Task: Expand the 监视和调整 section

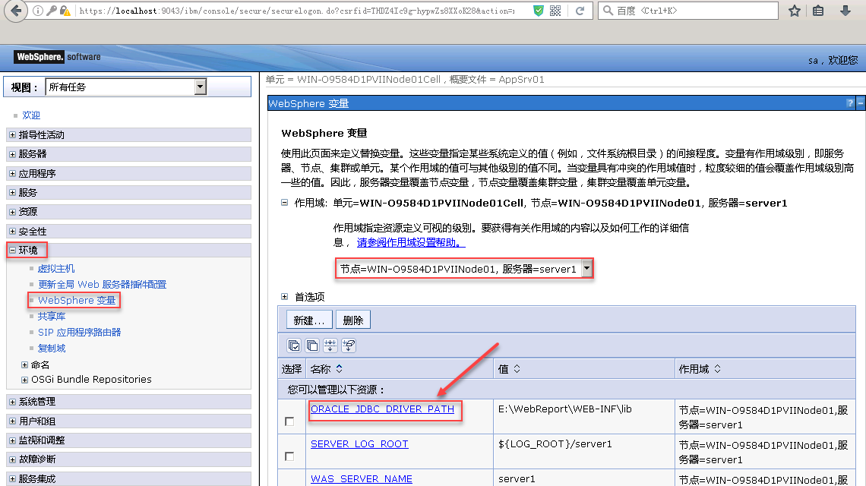Action: tap(13, 440)
